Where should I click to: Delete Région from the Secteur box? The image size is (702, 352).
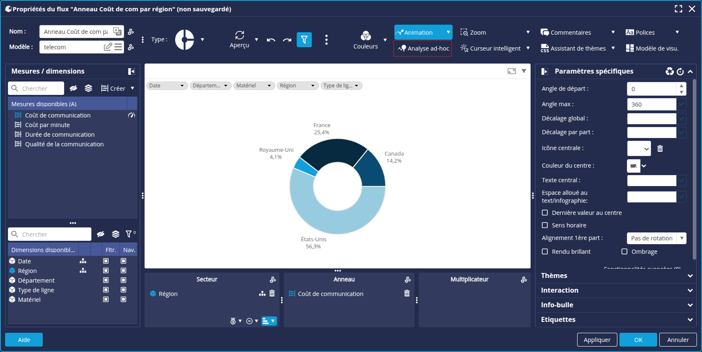coord(272,293)
